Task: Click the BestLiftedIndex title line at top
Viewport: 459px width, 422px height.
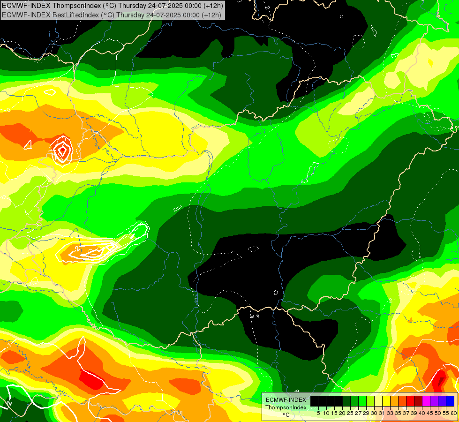Action: point(112,15)
